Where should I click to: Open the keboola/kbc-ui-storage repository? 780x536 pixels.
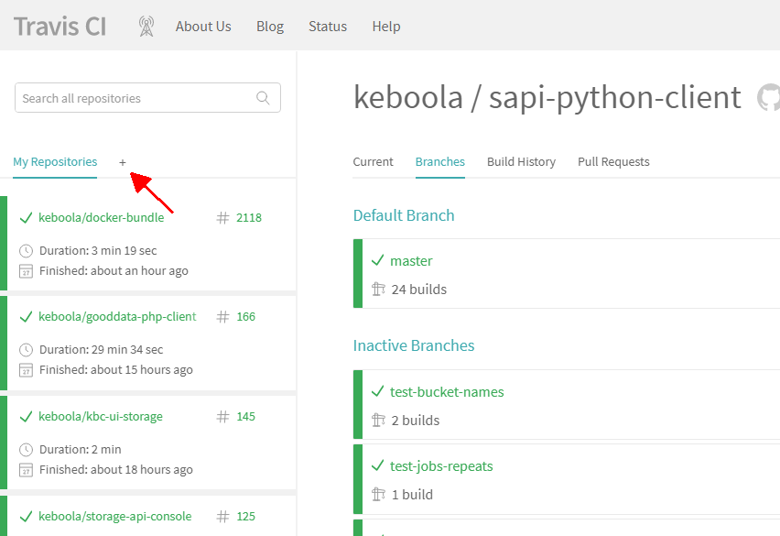101,416
